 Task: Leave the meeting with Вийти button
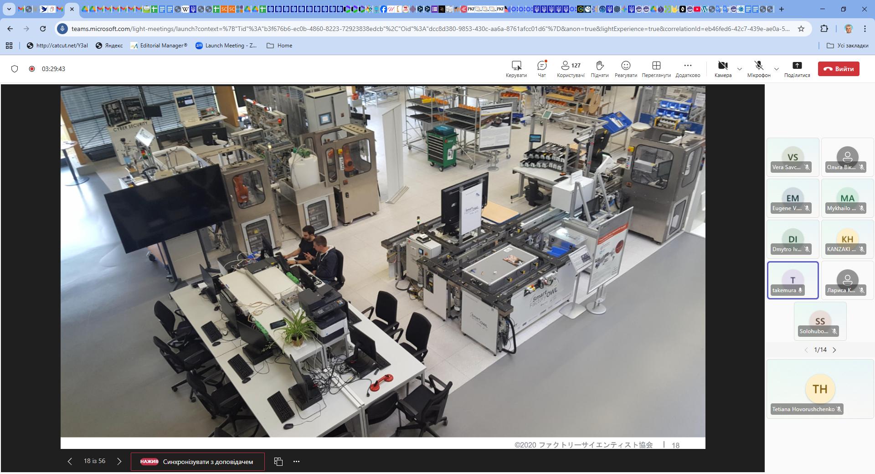pos(838,69)
